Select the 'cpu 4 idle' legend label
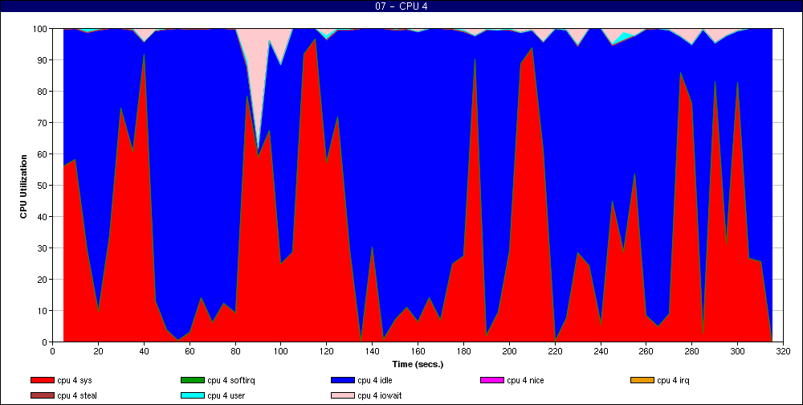 tap(375, 380)
